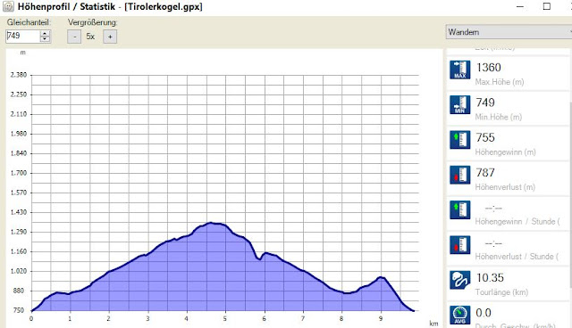Click the 1360 max height value
The width and height of the screenshot is (572, 328).
(x=489, y=67)
